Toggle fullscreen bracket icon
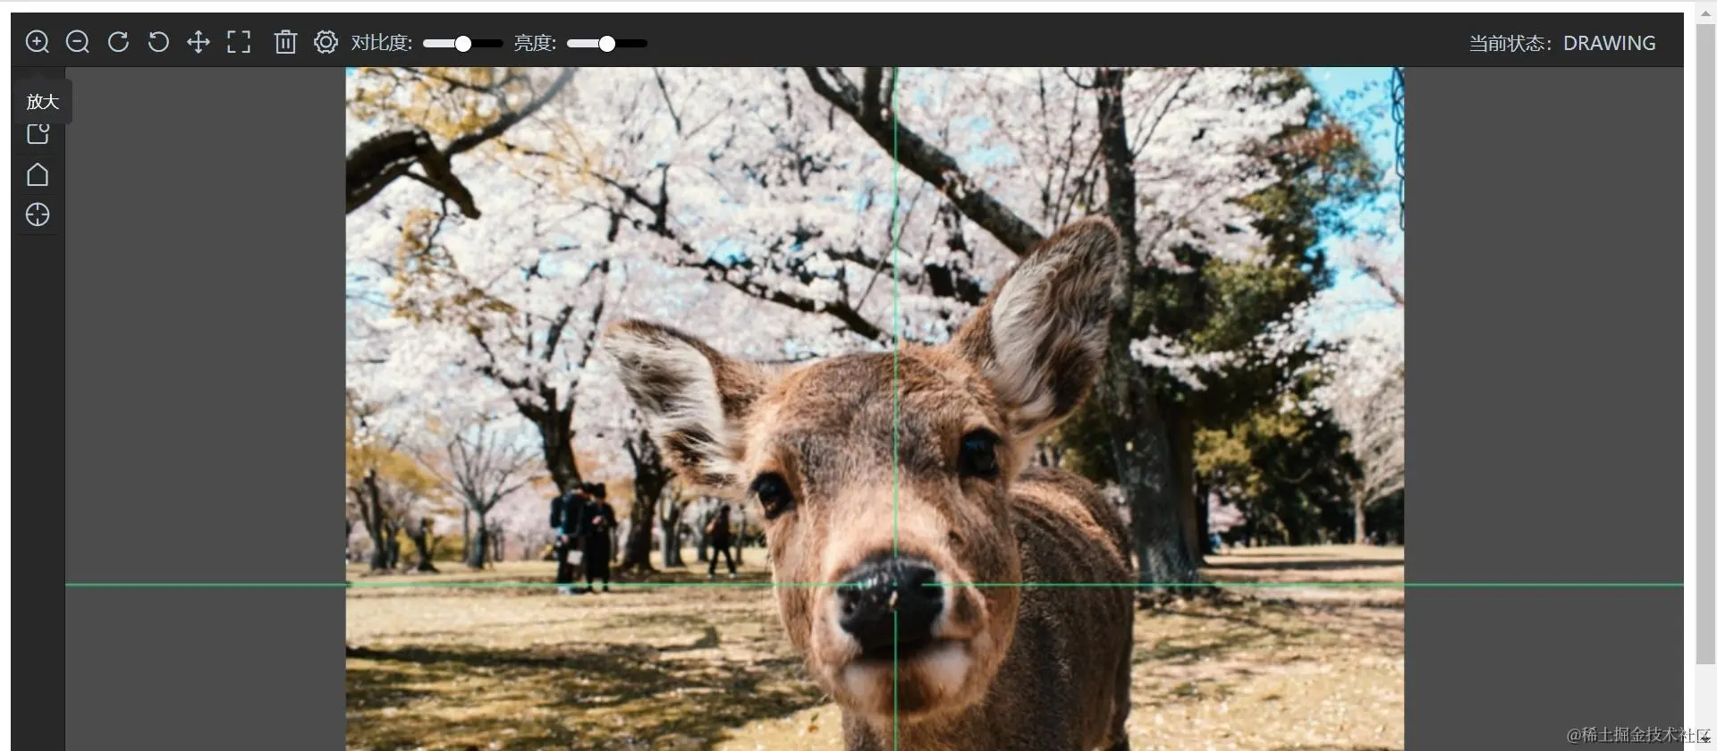 point(239,42)
